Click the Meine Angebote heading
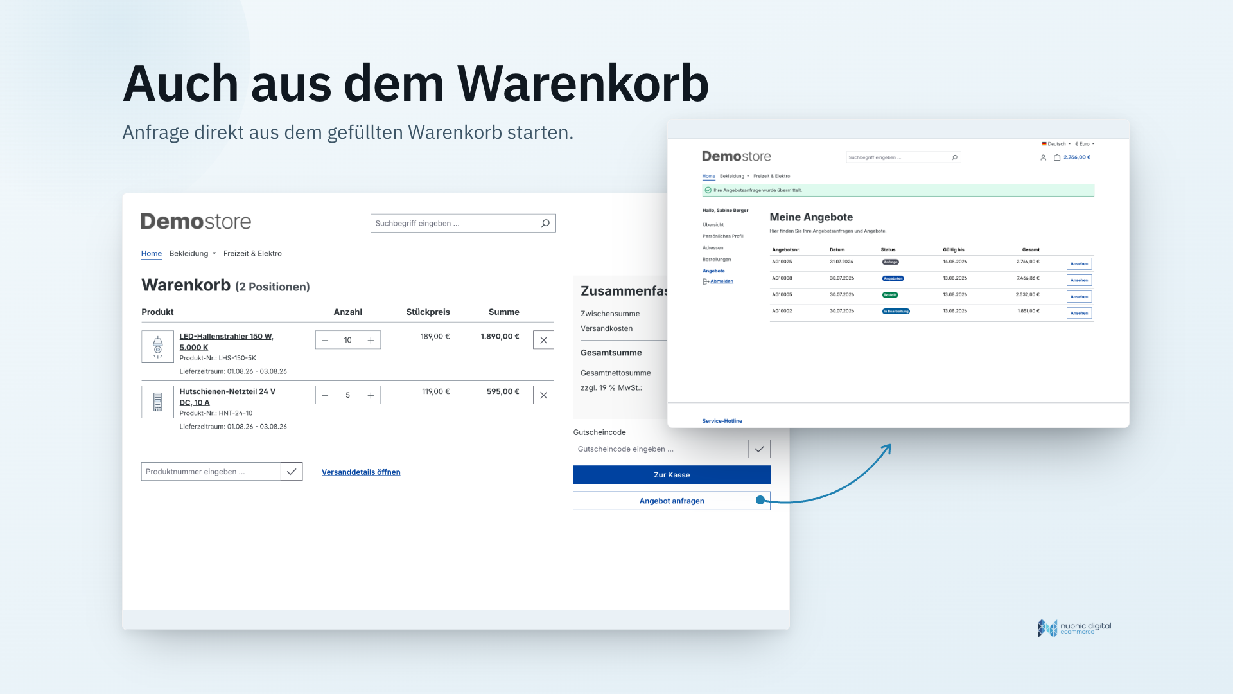 tap(811, 218)
